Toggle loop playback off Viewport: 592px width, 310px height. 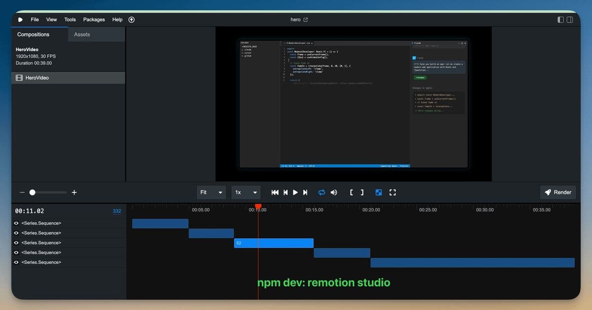pyautogui.click(x=322, y=192)
